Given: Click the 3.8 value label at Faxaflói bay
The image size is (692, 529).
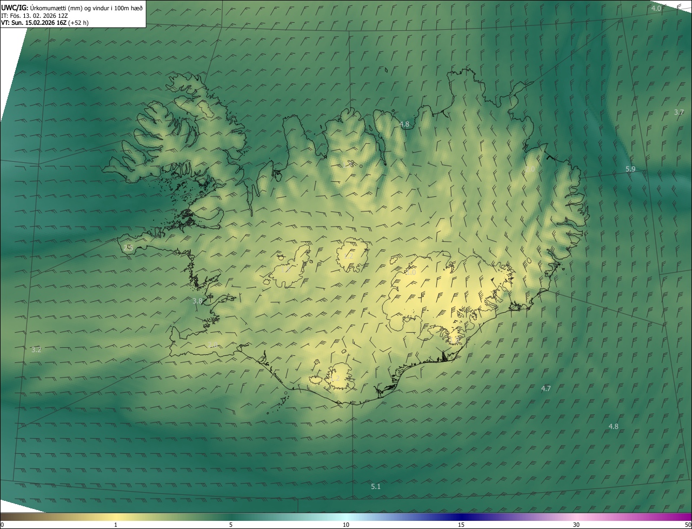Looking at the screenshot, I should pos(197,301).
